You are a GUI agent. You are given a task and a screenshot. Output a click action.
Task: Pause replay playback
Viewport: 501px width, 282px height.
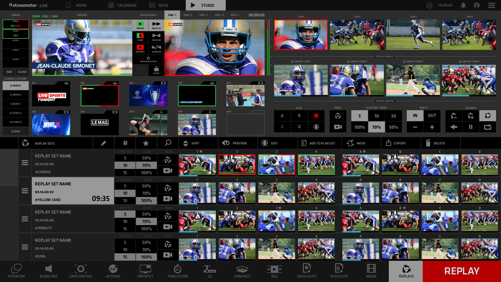click(x=470, y=127)
